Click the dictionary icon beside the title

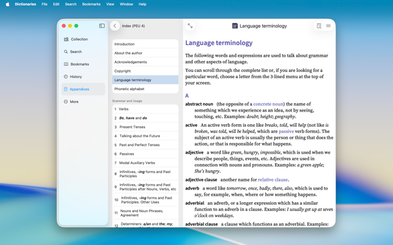(235, 26)
